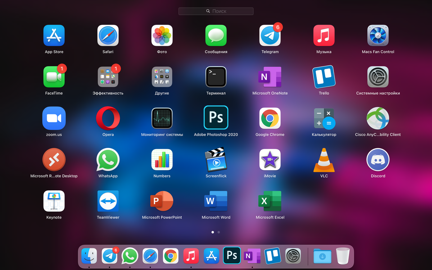
Task: Launch Cisco AnyConnect Mobility Client
Action: (378, 118)
